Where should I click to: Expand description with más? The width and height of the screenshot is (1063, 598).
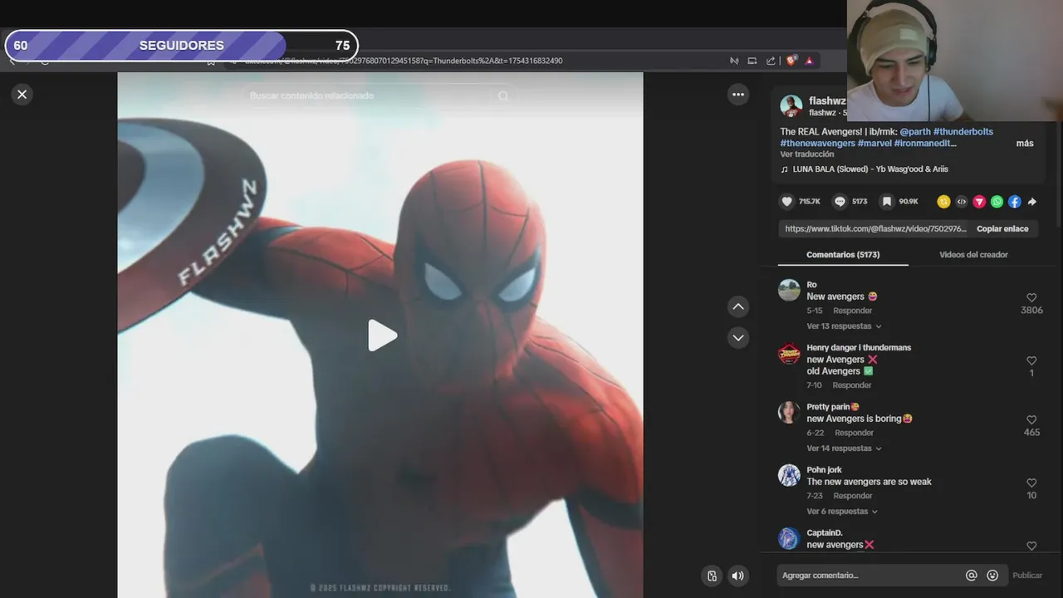pyautogui.click(x=1025, y=144)
